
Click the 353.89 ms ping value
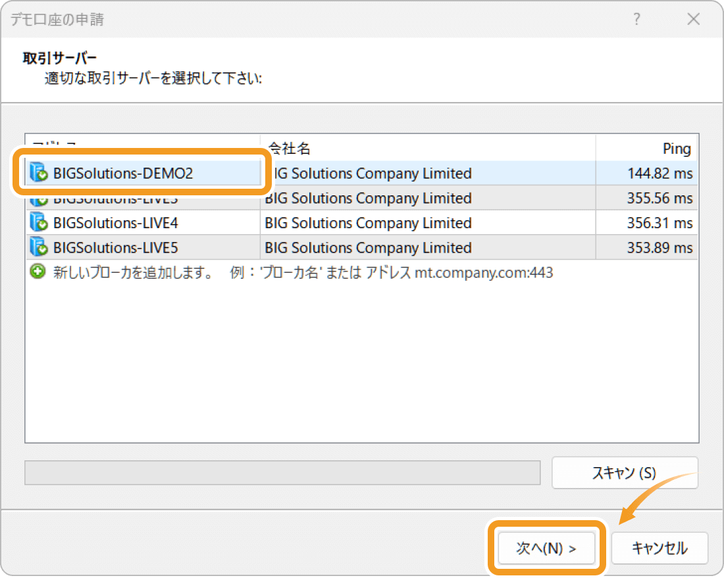659,248
